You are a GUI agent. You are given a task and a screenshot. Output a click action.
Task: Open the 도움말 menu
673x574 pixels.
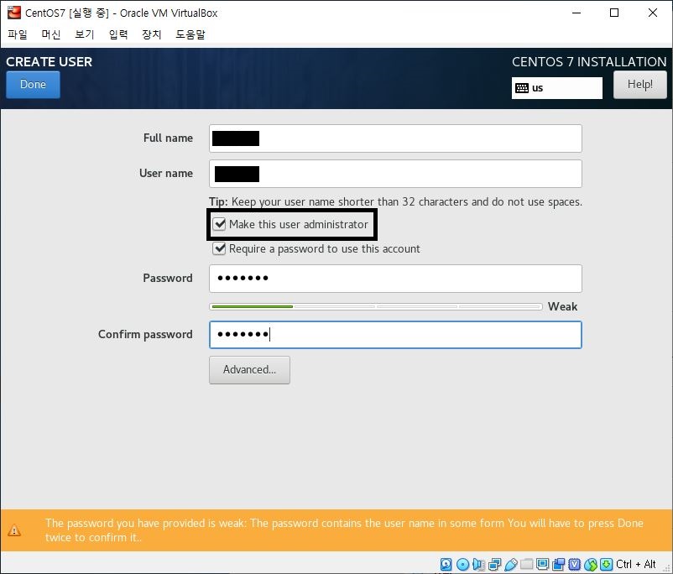click(190, 34)
